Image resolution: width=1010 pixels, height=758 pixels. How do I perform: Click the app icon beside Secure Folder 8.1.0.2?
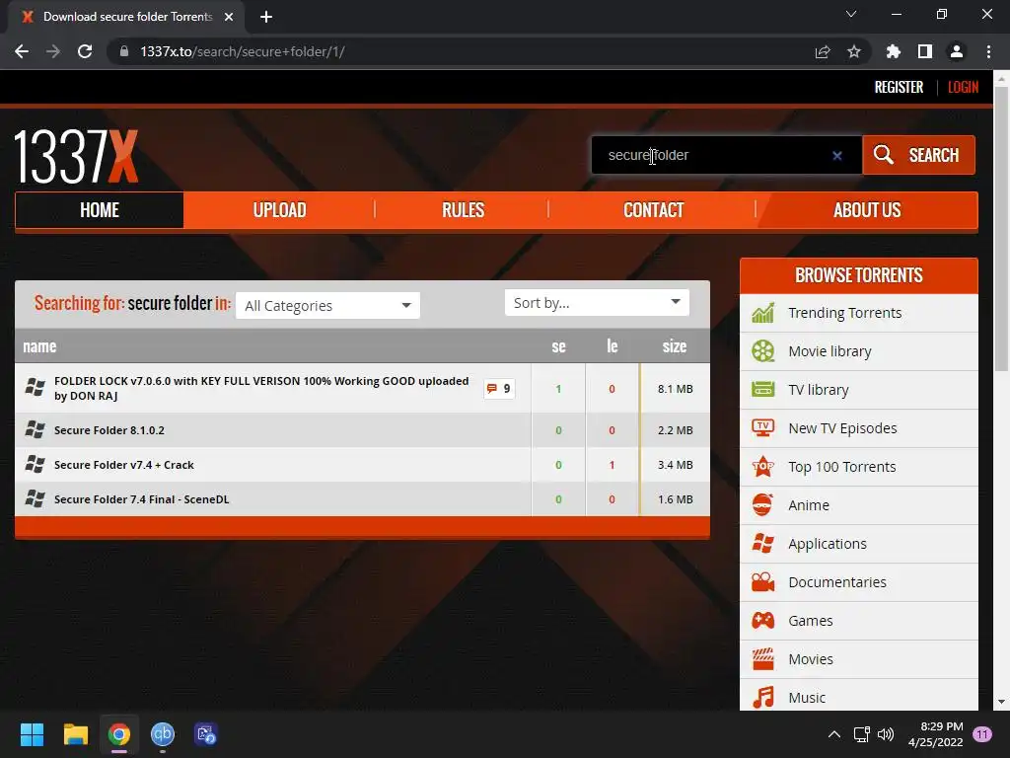pos(35,430)
